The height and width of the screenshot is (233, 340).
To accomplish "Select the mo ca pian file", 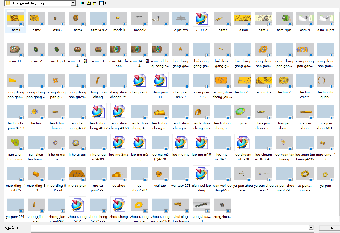I will (77, 177).
